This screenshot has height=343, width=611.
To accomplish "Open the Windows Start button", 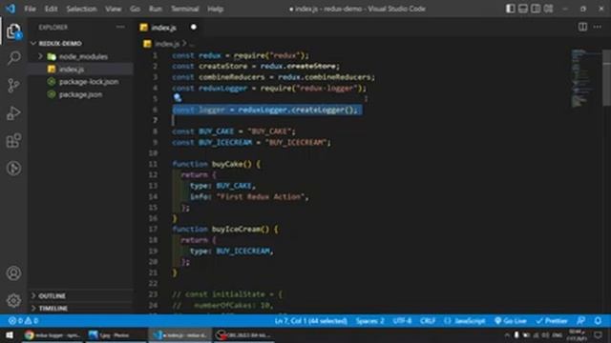I will tap(10, 335).
